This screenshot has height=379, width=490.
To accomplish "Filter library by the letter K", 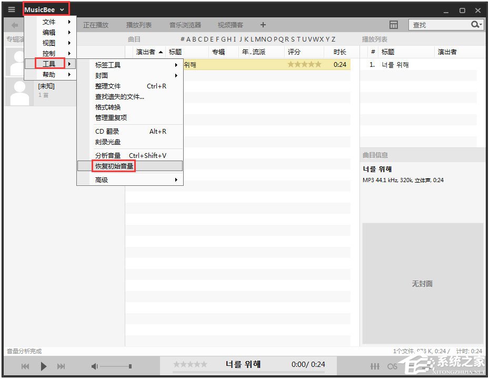I will (x=245, y=39).
